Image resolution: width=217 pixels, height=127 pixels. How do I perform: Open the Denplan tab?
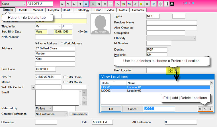click(54, 10)
